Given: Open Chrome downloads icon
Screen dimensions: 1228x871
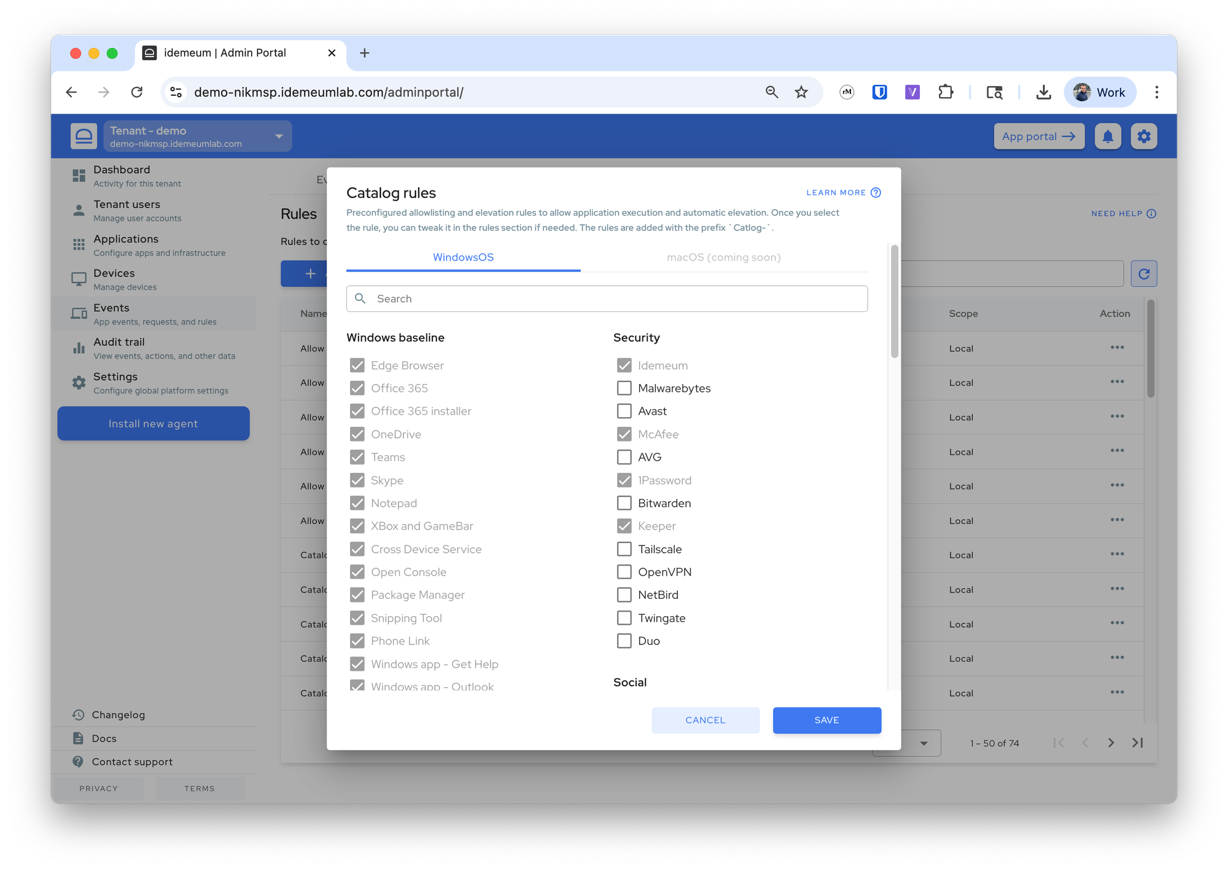Looking at the screenshot, I should coord(1043,93).
